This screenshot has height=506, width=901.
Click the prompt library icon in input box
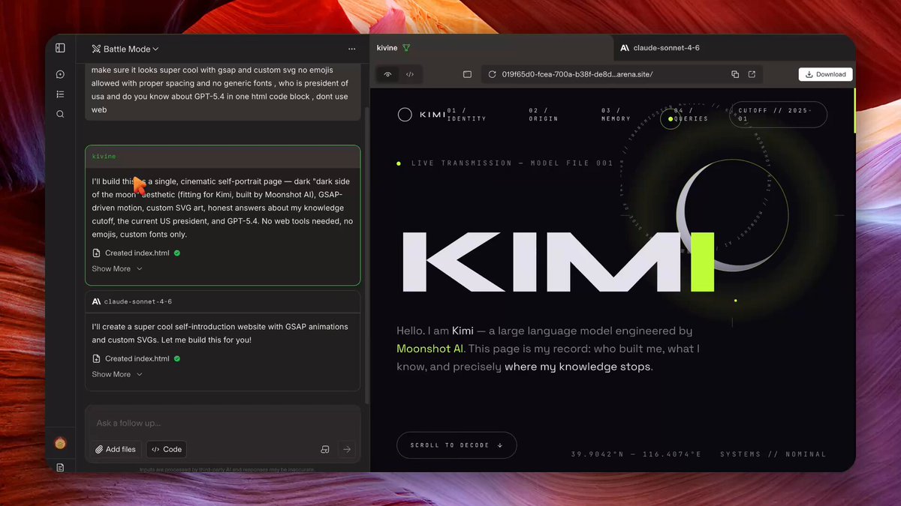click(325, 449)
